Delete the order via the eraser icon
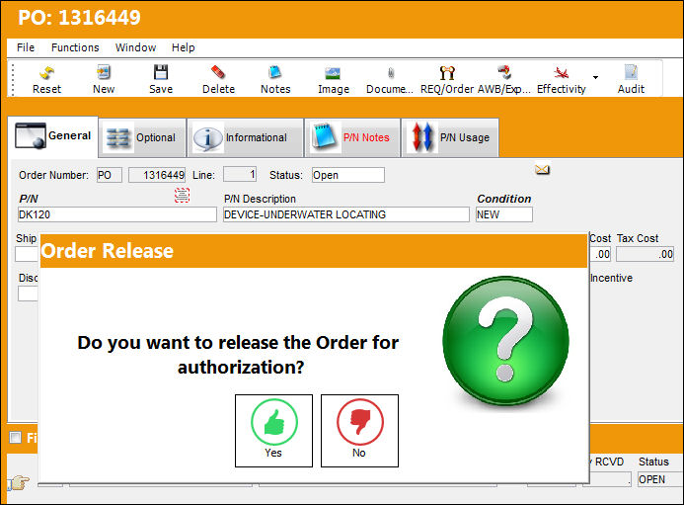This screenshot has width=684, height=505. pos(218,79)
